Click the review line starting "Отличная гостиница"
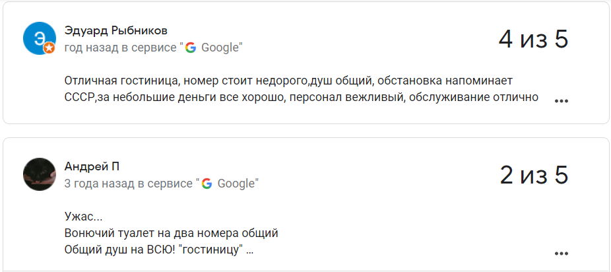 [x=288, y=81]
